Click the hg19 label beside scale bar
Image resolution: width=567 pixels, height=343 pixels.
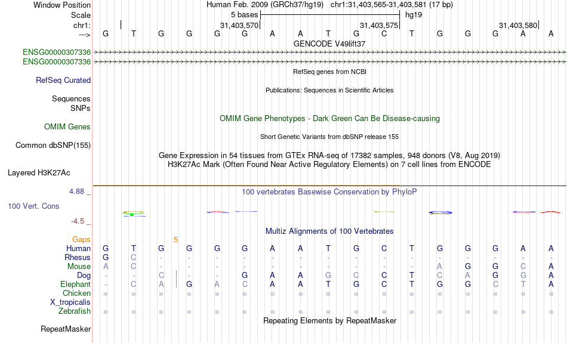pyautogui.click(x=414, y=15)
